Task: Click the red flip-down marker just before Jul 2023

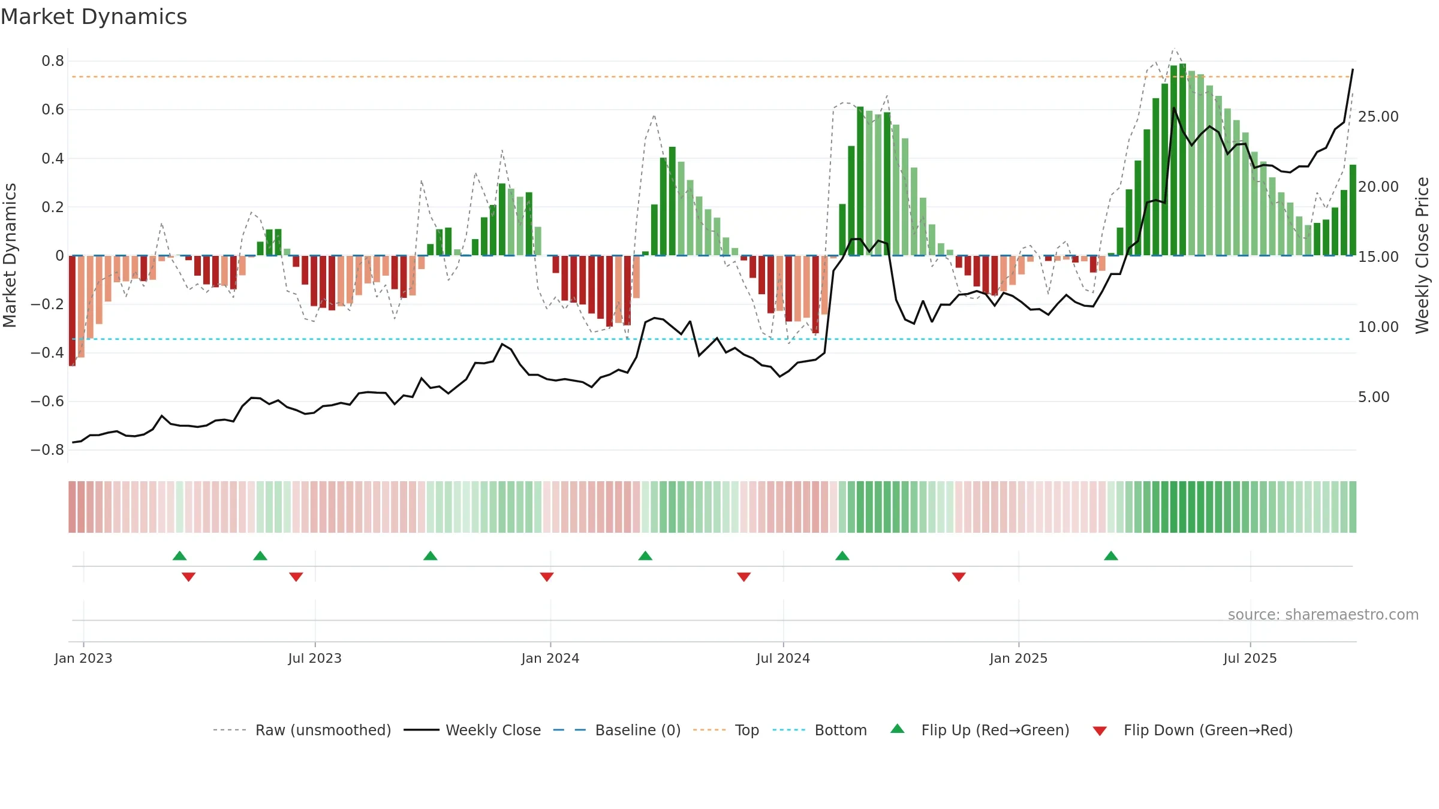Action: [x=296, y=577]
